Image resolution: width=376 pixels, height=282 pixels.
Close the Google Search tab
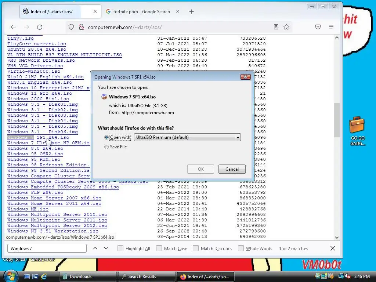[178, 11]
